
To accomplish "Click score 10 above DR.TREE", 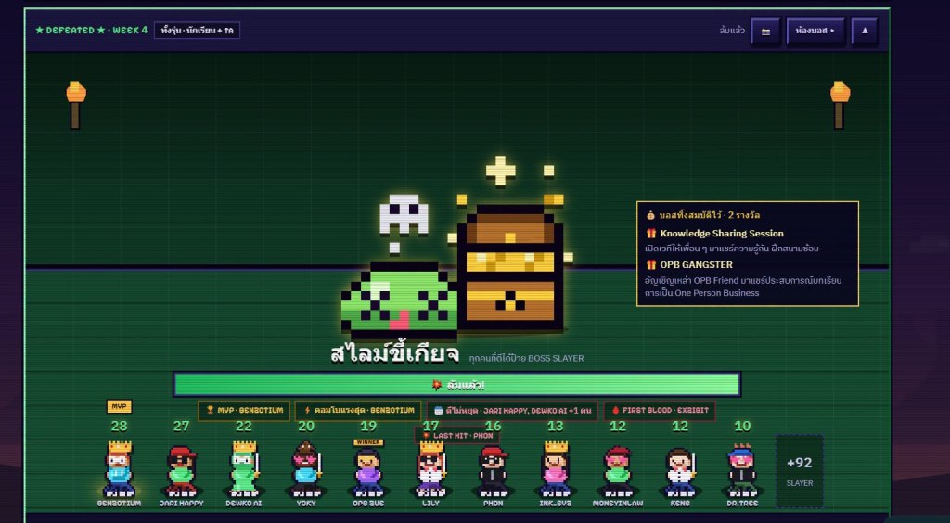I will click(742, 427).
